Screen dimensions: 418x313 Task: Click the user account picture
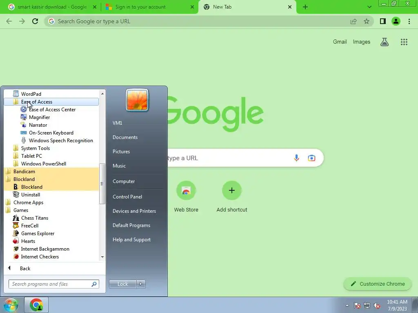137,100
